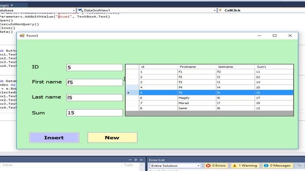Select the Magdy cell in grid
Screen dimensions: 305x171
coord(197,98)
